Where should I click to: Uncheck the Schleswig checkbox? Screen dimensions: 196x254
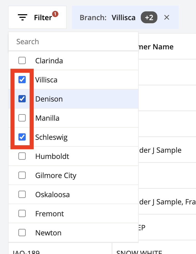[x=22, y=137]
